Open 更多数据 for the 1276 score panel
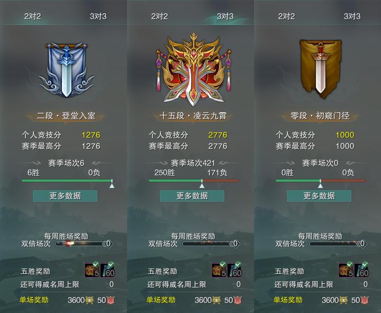Viewport: 381px width, 313px height. coord(65,196)
